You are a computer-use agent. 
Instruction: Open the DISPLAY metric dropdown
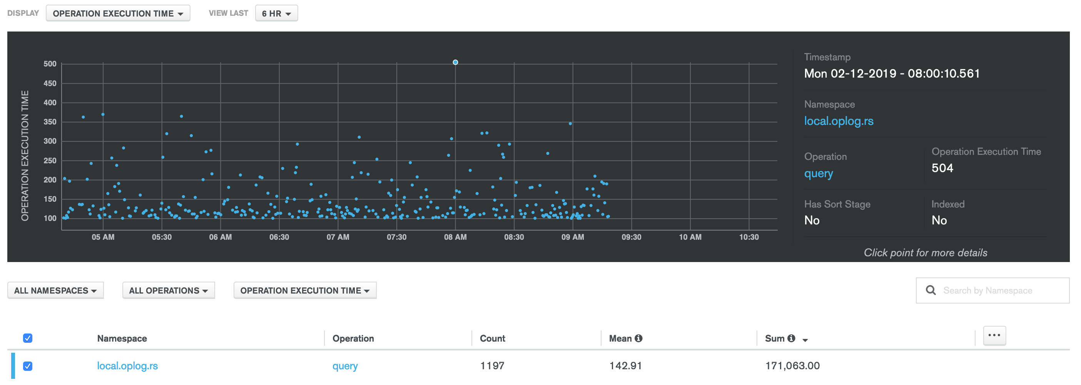[118, 13]
